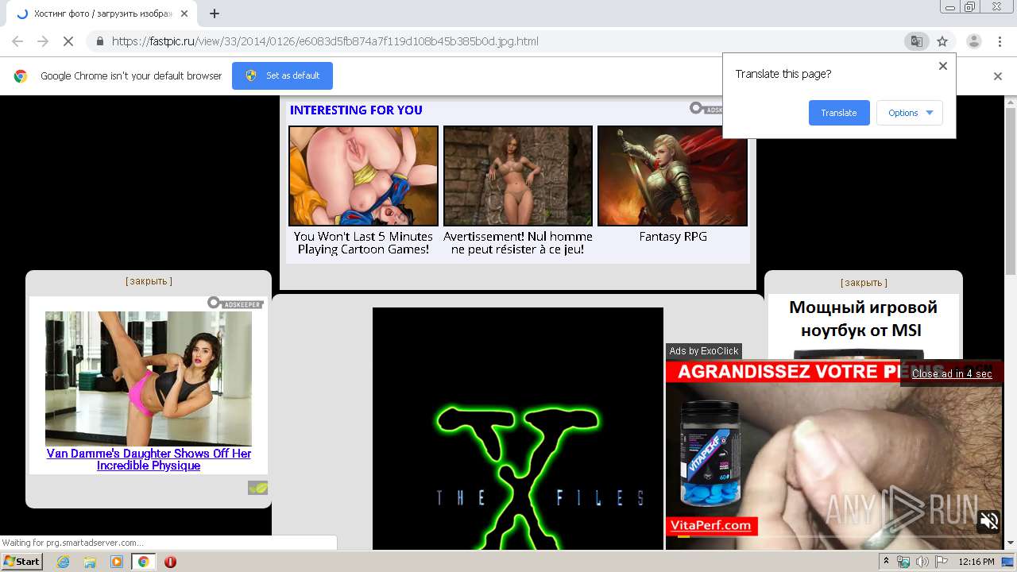Launch Internet Explorer from the taskbar
Image resolution: width=1017 pixels, height=572 pixels.
point(63,562)
